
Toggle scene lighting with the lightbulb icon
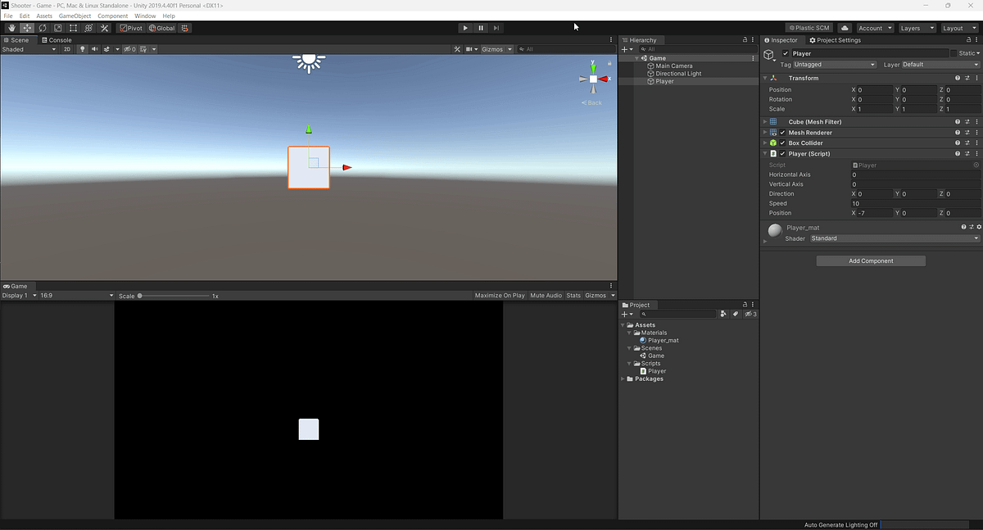[82, 49]
